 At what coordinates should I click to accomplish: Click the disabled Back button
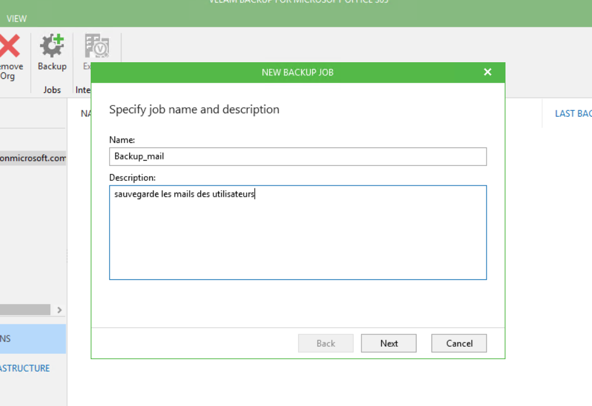(325, 343)
